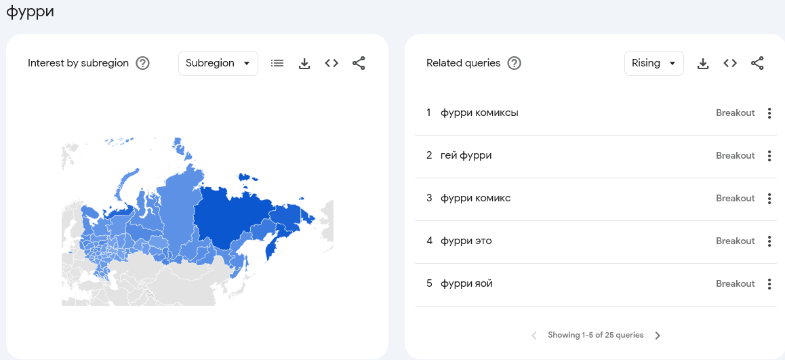Open embed code for subregion map
Viewport: 785px width, 360px height.
(331, 63)
